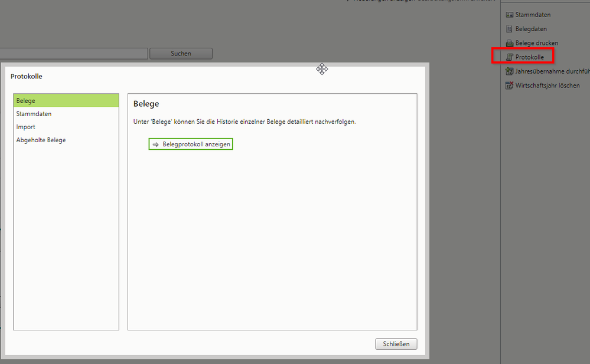Select Belege in the Protokolle list

coord(66,101)
